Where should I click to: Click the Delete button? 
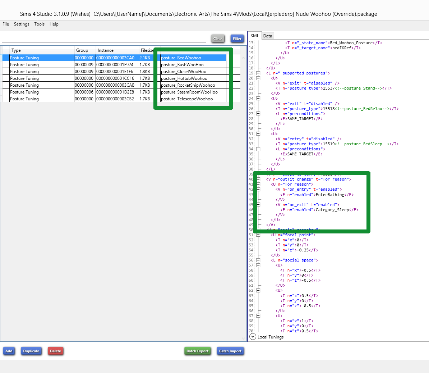pos(56,351)
